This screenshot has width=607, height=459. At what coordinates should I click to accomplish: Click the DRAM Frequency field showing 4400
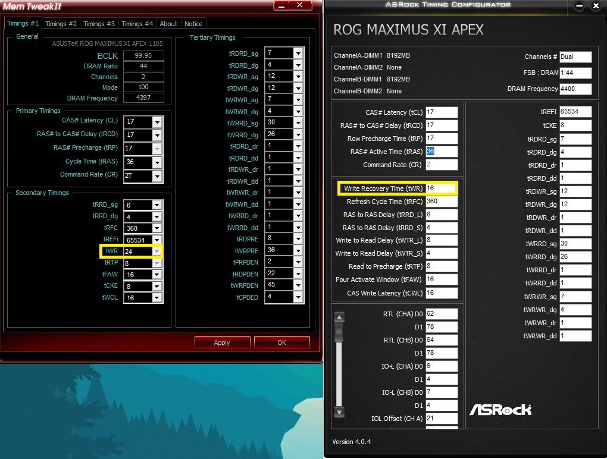(575, 89)
